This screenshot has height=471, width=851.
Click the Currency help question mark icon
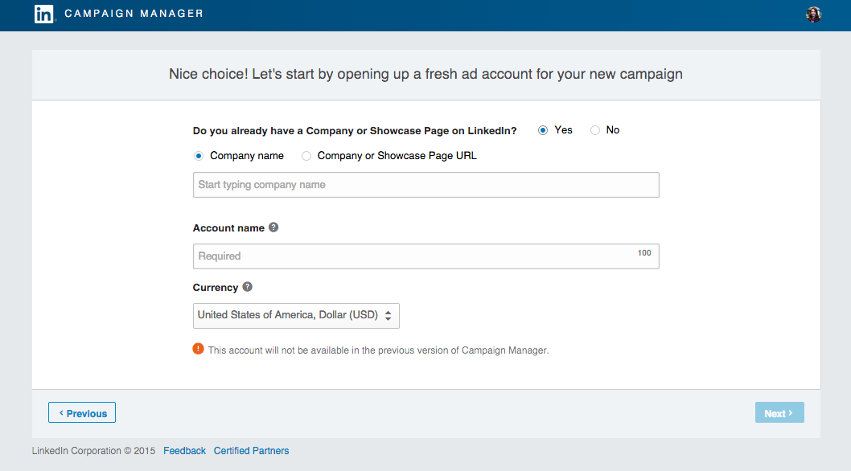coord(248,287)
